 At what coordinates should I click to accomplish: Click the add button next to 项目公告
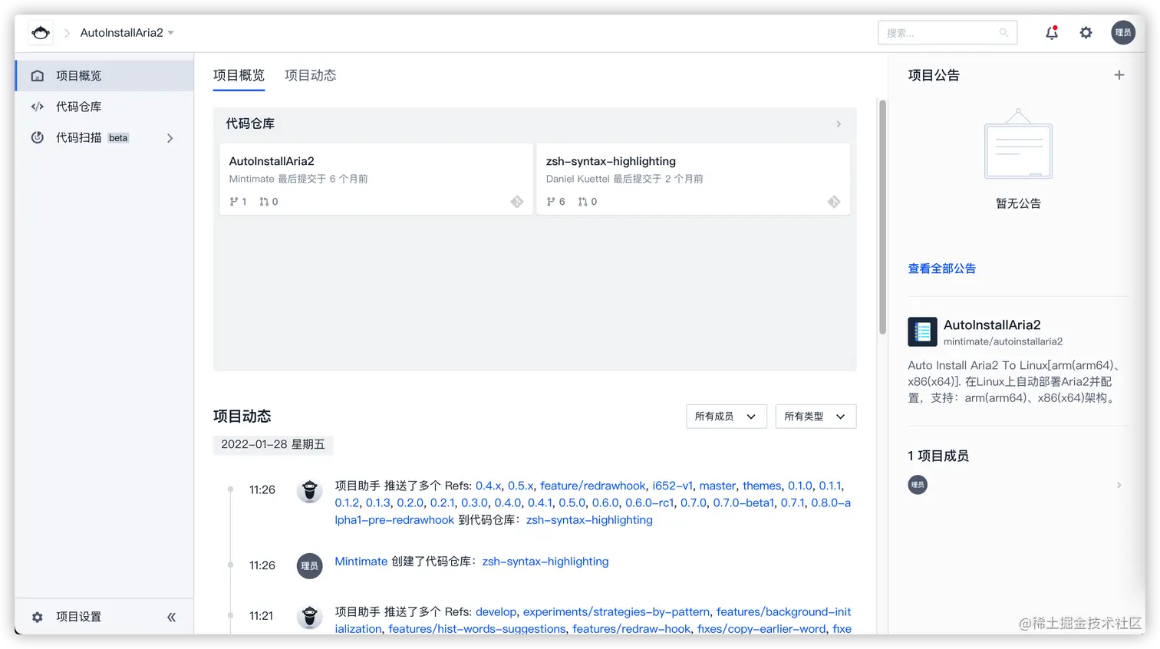pyautogui.click(x=1119, y=74)
